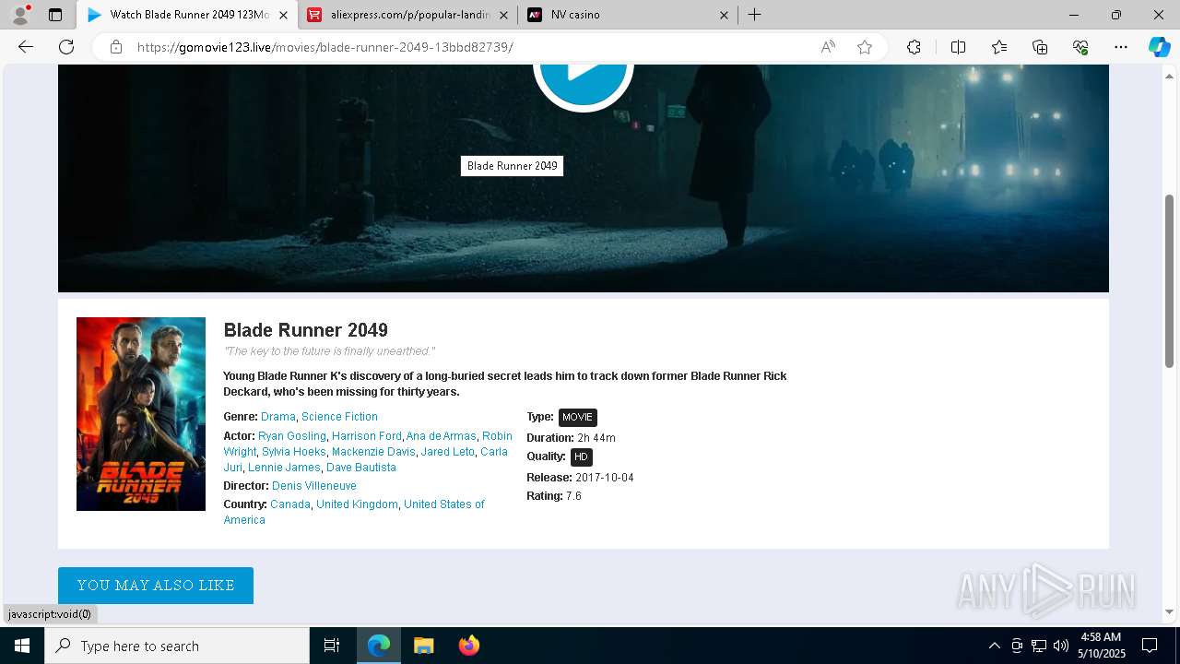Open the Blade Runner 2049 poster thumbnail
The height and width of the screenshot is (664, 1180).
141,414
